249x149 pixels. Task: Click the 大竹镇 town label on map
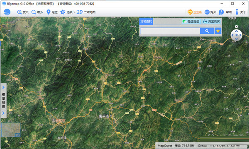pos(62,138)
